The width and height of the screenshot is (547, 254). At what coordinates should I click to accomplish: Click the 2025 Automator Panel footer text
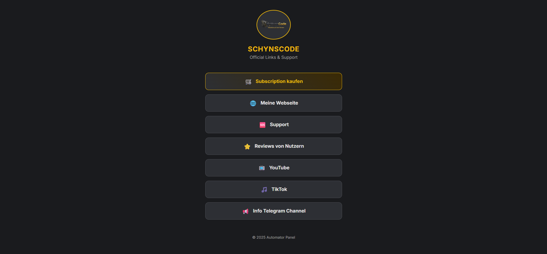click(x=273, y=237)
